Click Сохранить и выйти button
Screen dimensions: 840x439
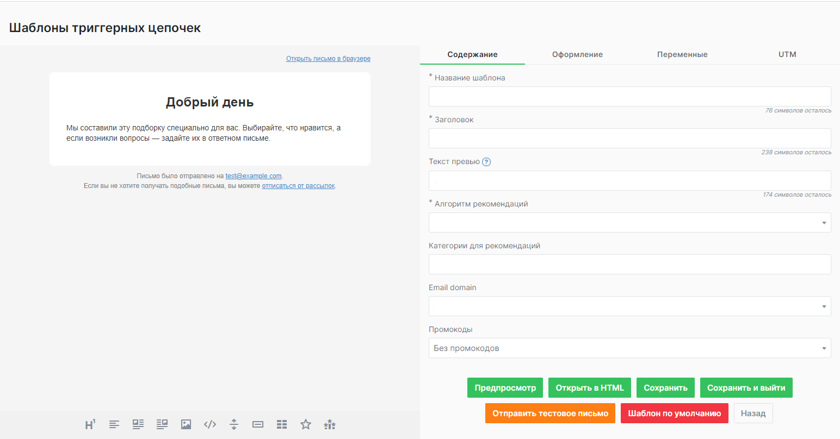(x=746, y=387)
